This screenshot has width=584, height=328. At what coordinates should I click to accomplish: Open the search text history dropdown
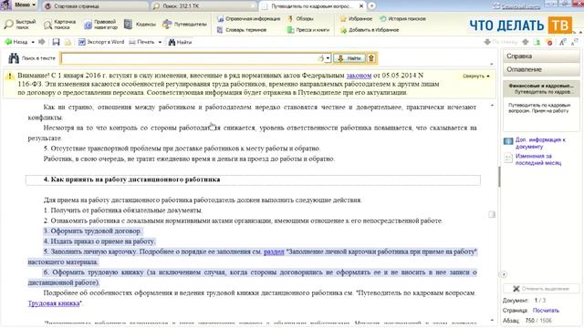(x=328, y=58)
